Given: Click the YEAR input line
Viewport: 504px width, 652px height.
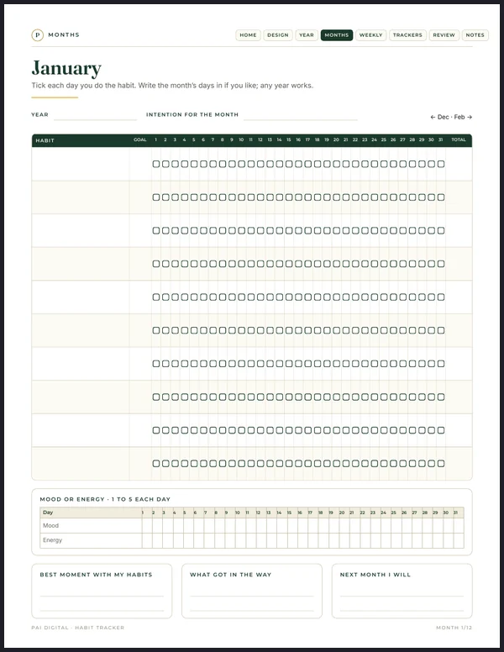Looking at the screenshot, I should (x=95, y=116).
